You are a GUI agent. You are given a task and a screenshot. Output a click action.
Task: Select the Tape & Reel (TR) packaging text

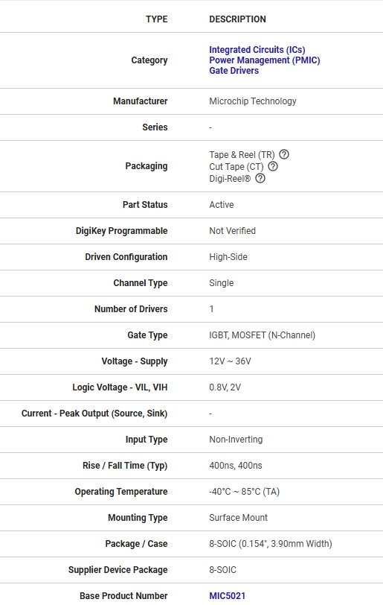coord(242,155)
